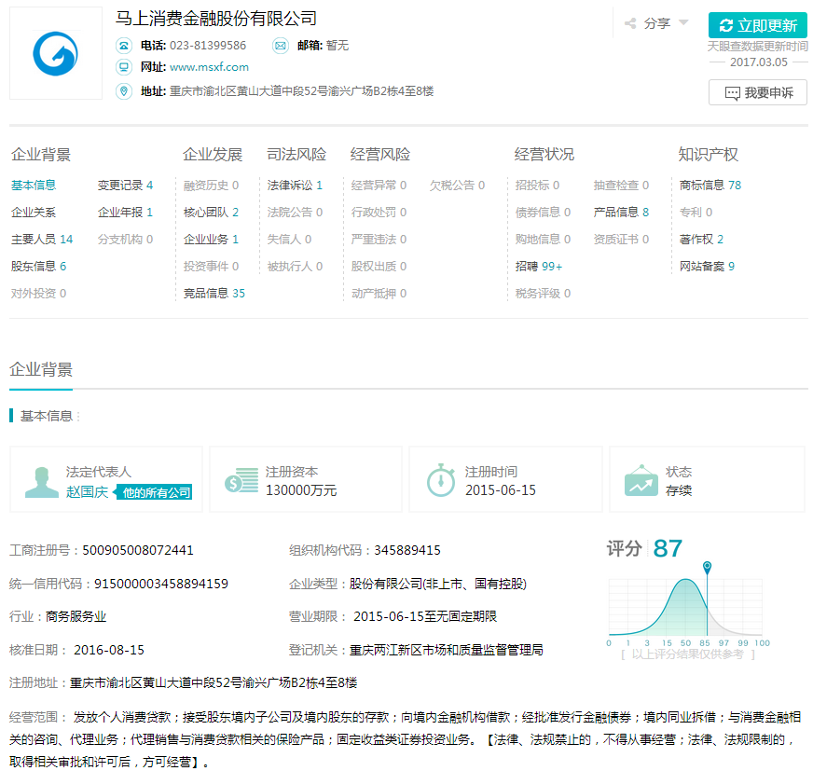Click legal representative name 赵国庆

pos(87,491)
